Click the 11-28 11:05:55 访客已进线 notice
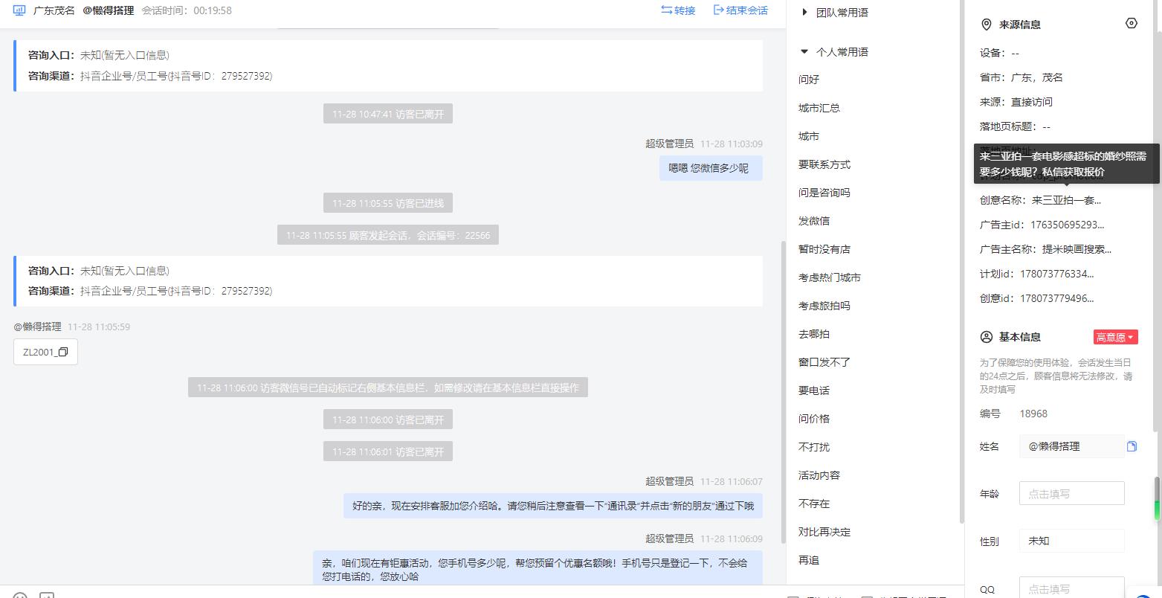 388,203
